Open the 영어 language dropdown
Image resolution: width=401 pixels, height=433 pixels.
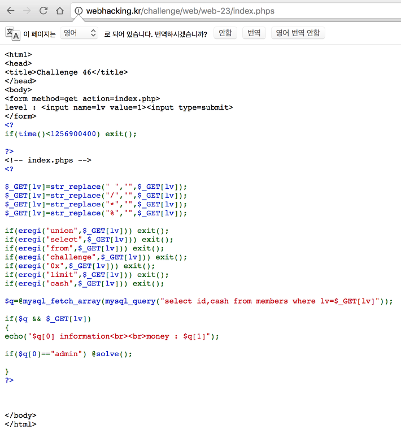(79, 33)
